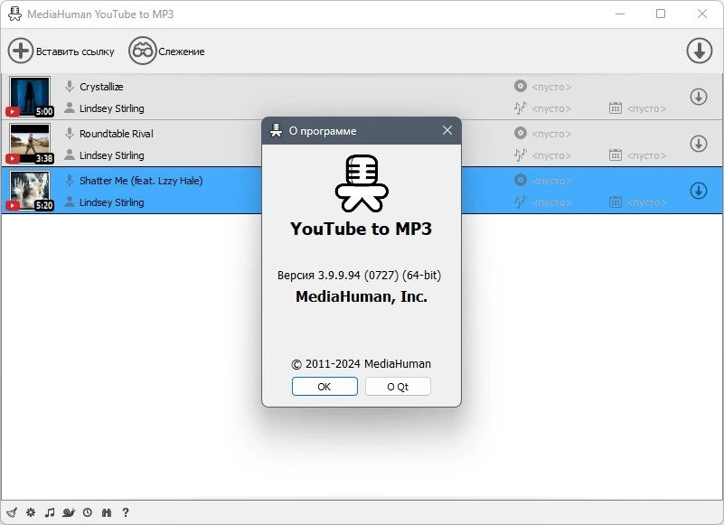Click Shatter Me (feat. Lzzy Hale) title

(x=141, y=181)
